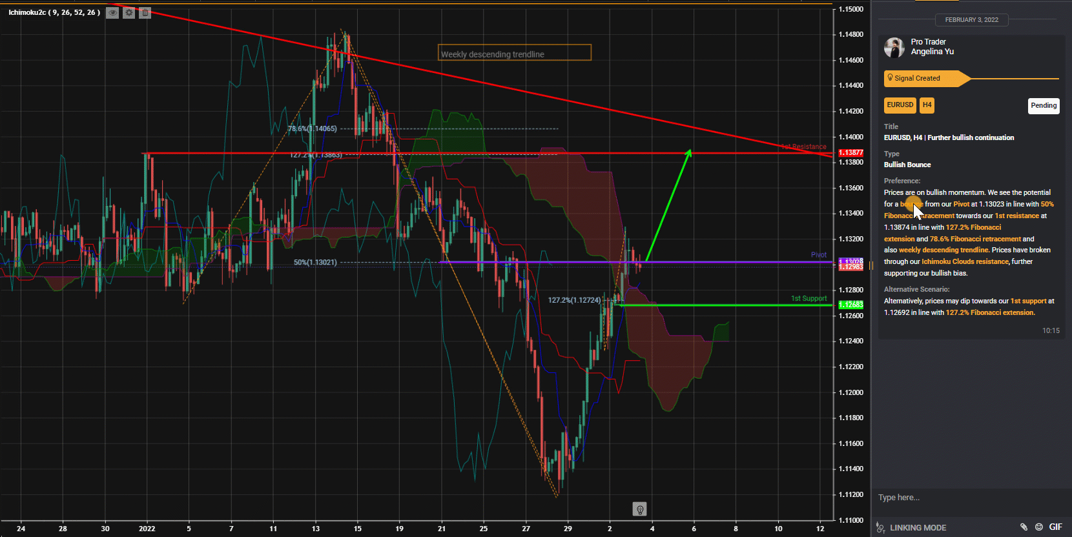Screen dimensions: 1072x537
Task: Click the paperclip attachment icon
Action: [x=1024, y=527]
